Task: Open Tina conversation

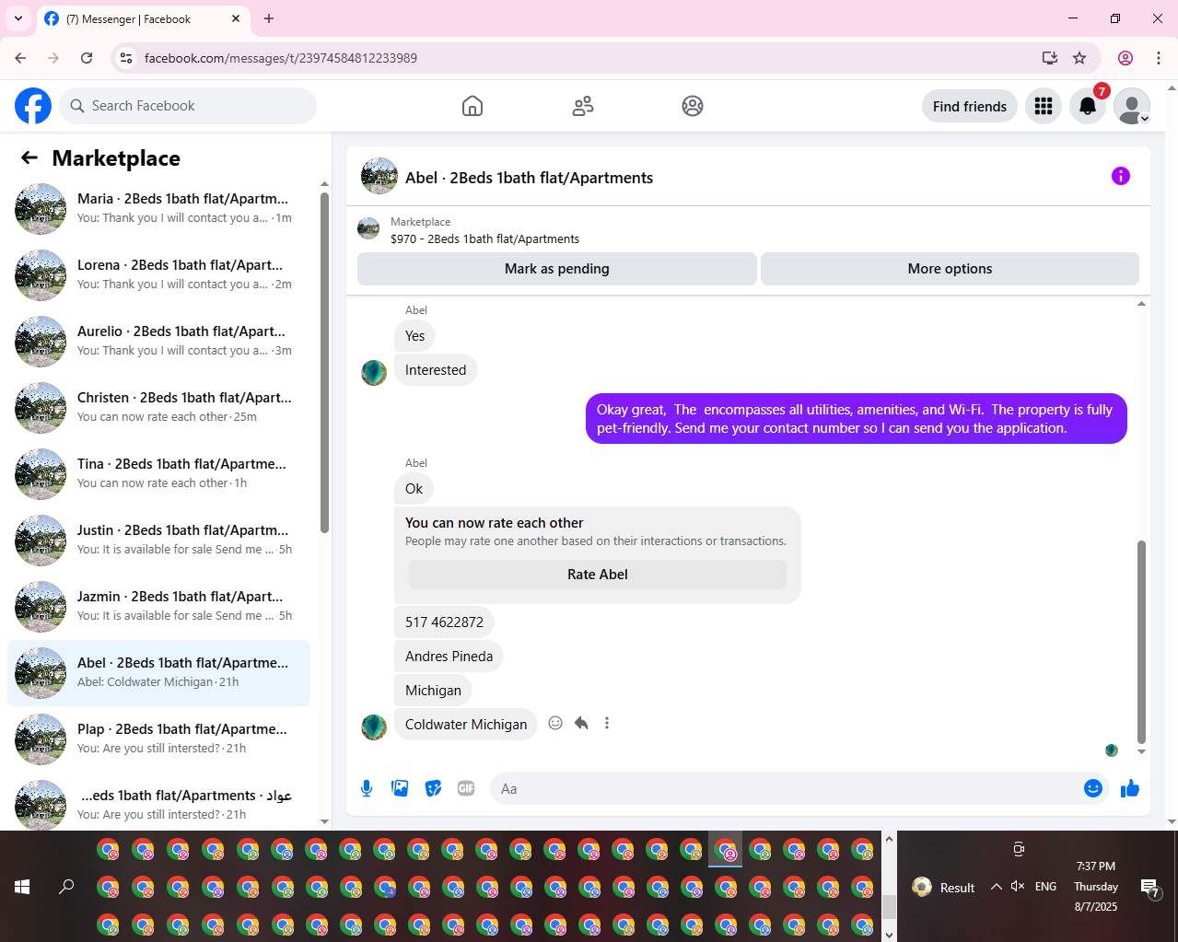Action: click(158, 474)
